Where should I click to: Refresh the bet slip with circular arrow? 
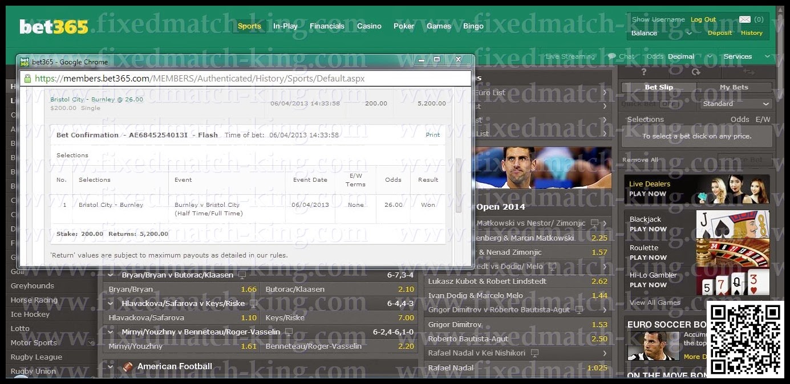coord(695,72)
